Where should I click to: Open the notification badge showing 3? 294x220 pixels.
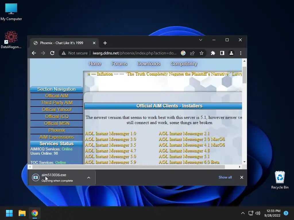(x=286, y=213)
